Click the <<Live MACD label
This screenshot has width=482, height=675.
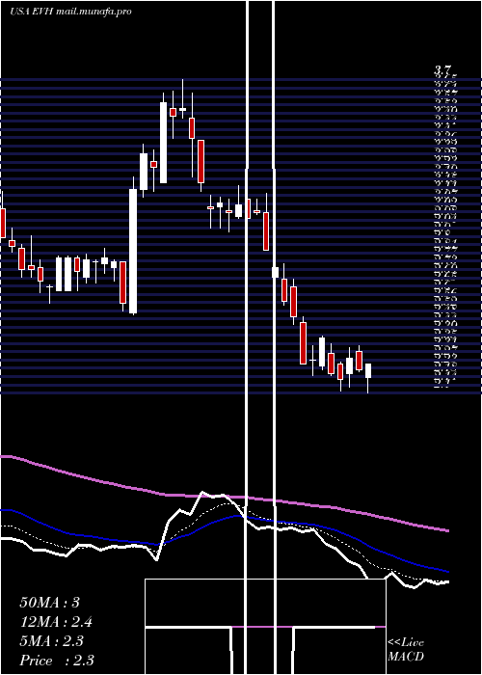click(406, 650)
